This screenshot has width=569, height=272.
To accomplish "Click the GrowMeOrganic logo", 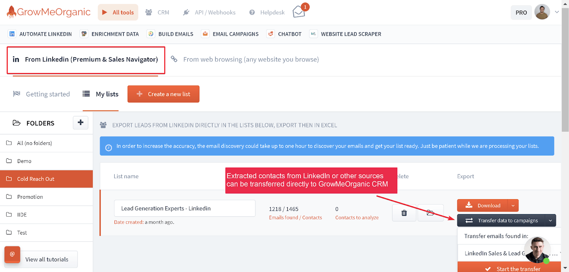I will click(49, 12).
